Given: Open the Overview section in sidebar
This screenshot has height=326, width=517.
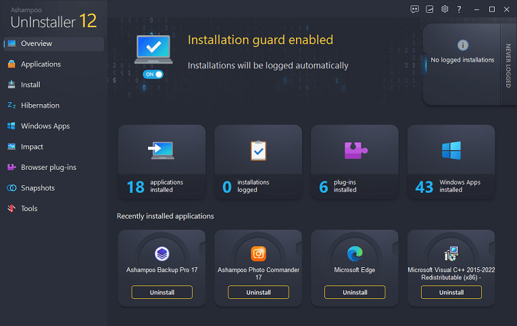Looking at the screenshot, I should point(54,43).
